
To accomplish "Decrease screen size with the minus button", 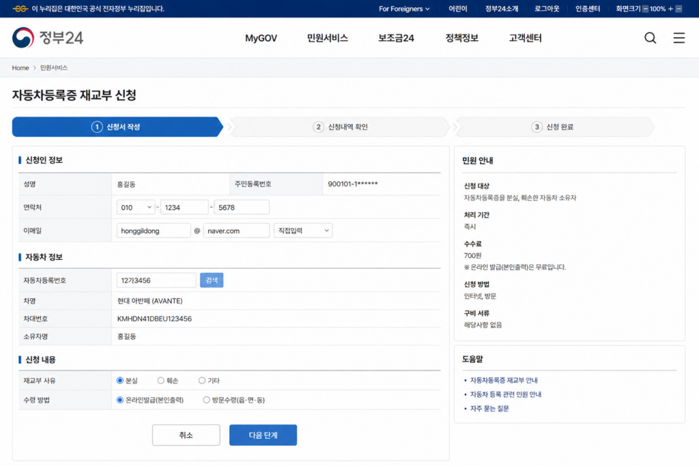I will click(645, 9).
